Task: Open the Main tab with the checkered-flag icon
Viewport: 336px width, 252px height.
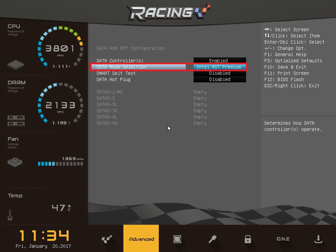Action: tap(106, 239)
